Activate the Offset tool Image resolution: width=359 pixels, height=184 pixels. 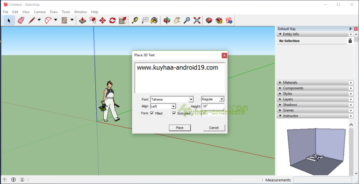point(93,20)
